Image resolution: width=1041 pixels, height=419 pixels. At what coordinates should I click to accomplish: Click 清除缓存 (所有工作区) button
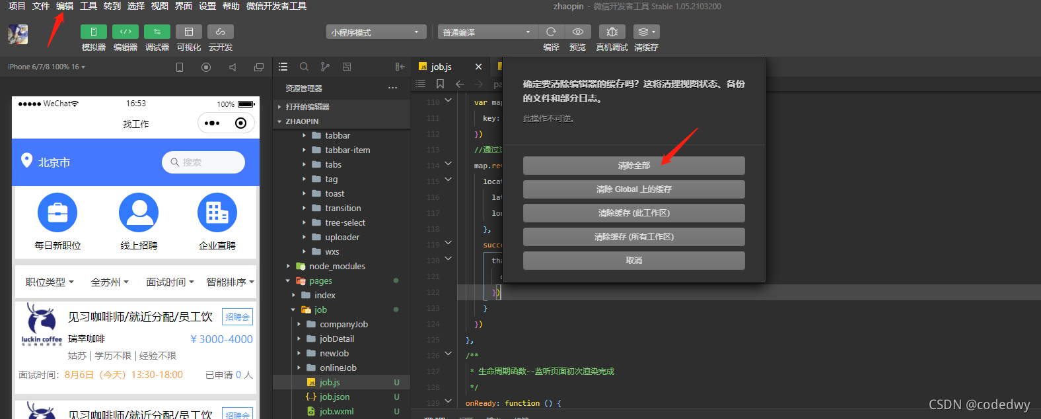pyautogui.click(x=634, y=237)
